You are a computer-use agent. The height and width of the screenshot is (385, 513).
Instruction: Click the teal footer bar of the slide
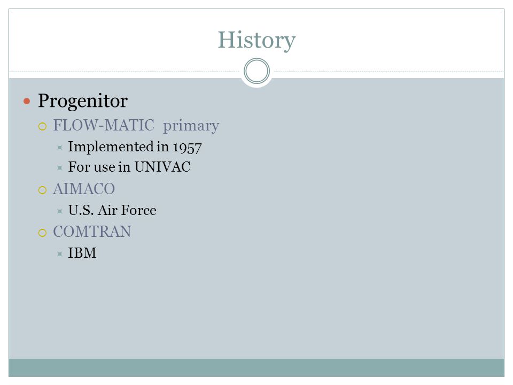(x=256, y=367)
